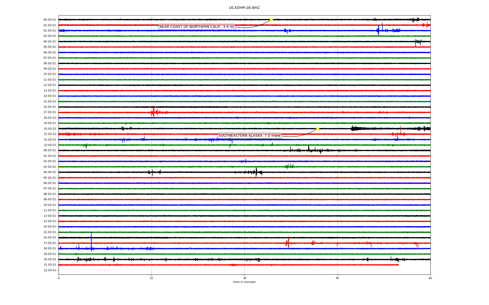Click the yellow star on 20:00:01 trace
Image resolution: width=489 pixels, height=305 pixels.
318,129
